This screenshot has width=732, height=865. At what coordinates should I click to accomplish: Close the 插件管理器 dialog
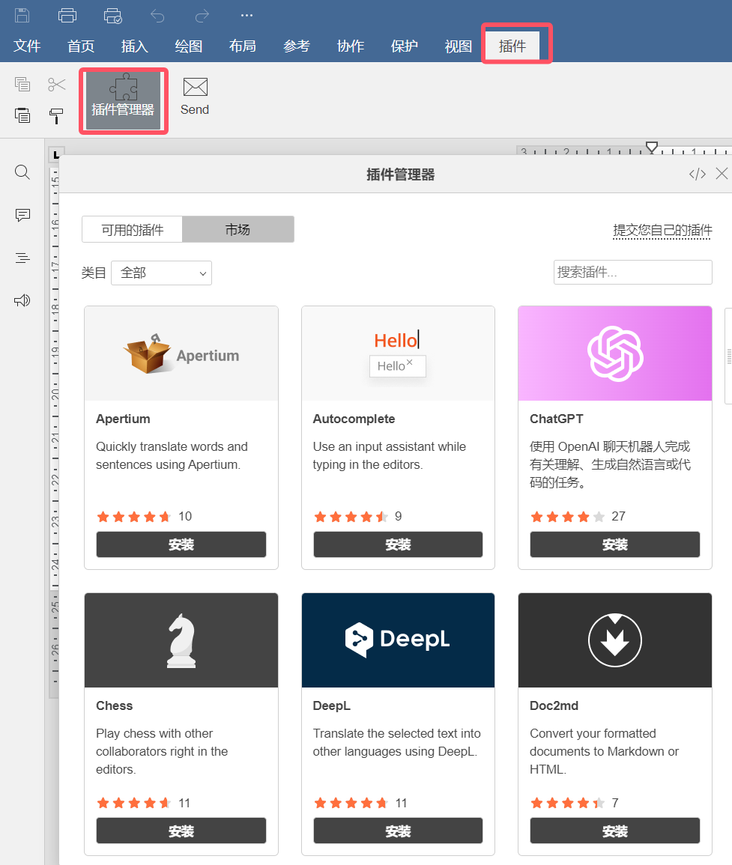tap(722, 174)
